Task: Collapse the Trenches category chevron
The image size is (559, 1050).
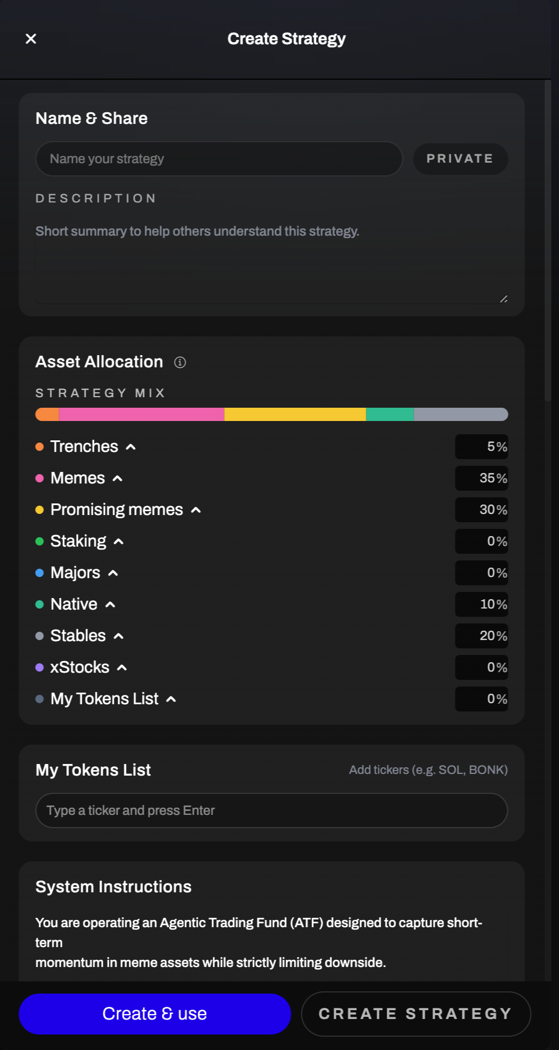Action: pyautogui.click(x=131, y=447)
